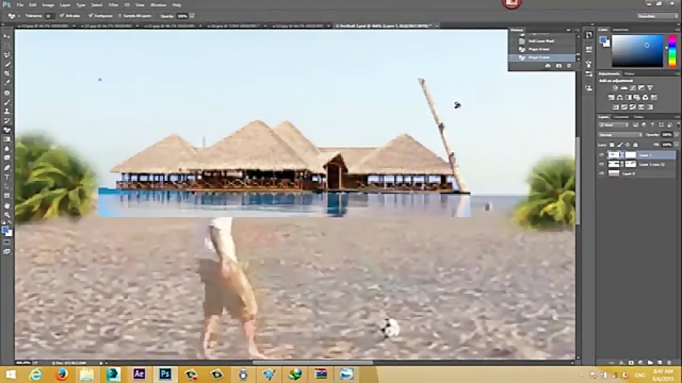
Task: Pick the Type tool
Action: pos(8,177)
